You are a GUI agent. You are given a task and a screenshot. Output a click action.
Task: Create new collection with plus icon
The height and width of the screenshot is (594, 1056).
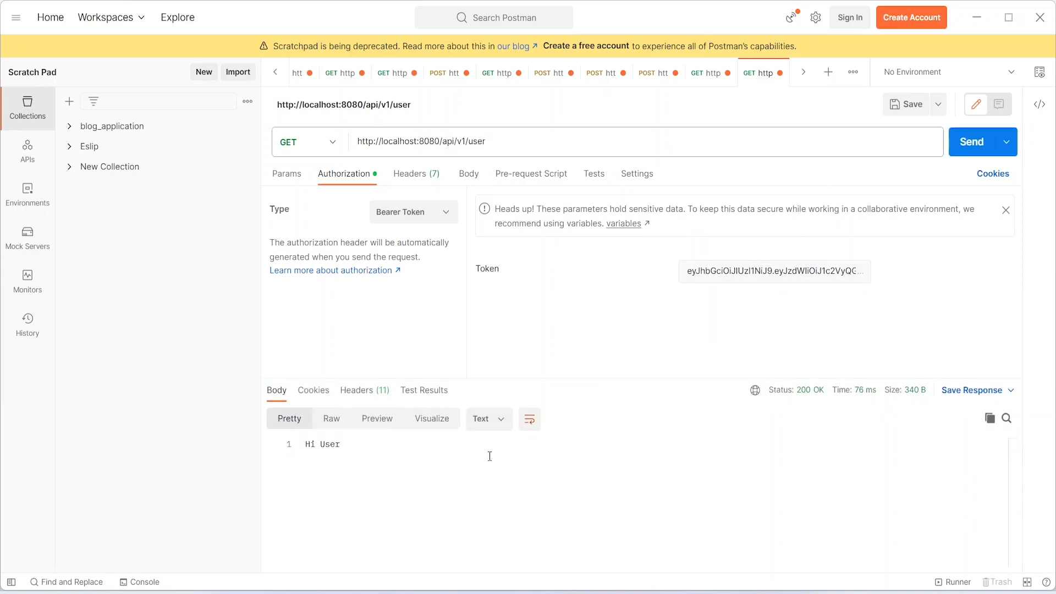pos(69,101)
